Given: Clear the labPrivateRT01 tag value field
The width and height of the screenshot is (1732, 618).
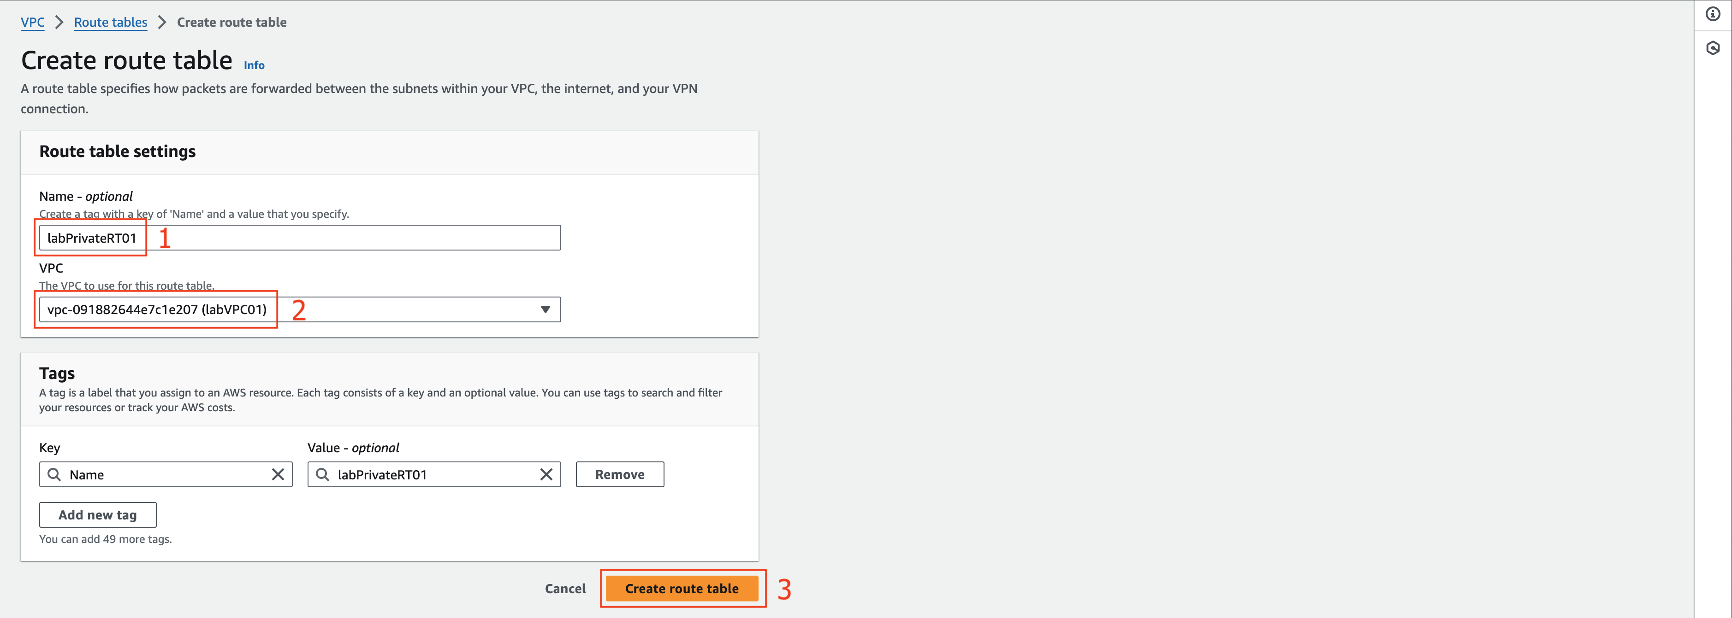Looking at the screenshot, I should tap(546, 475).
